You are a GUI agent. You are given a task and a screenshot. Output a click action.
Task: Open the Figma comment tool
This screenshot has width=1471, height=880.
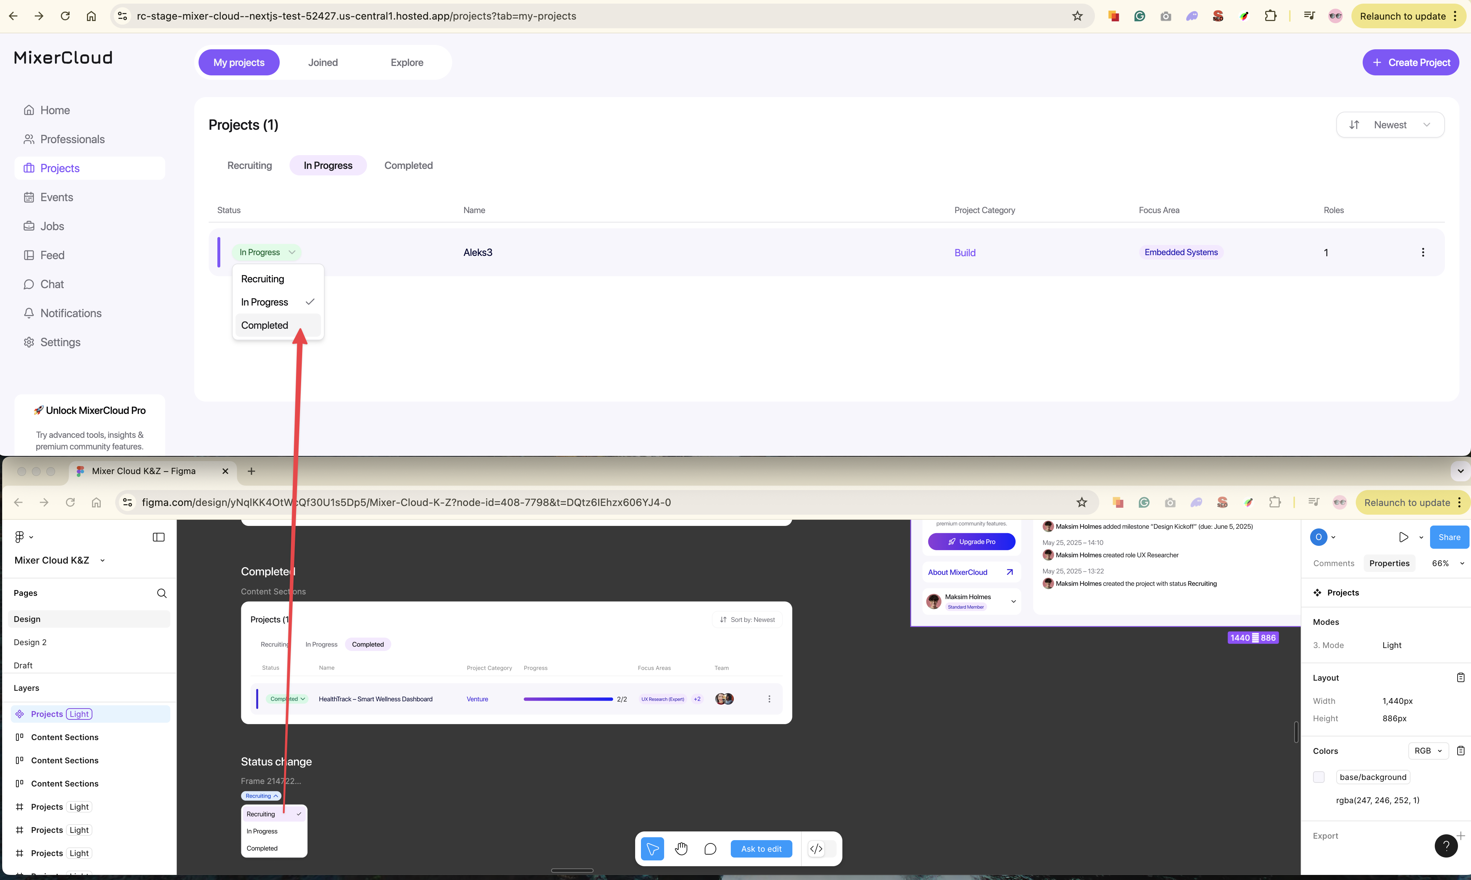click(x=710, y=848)
